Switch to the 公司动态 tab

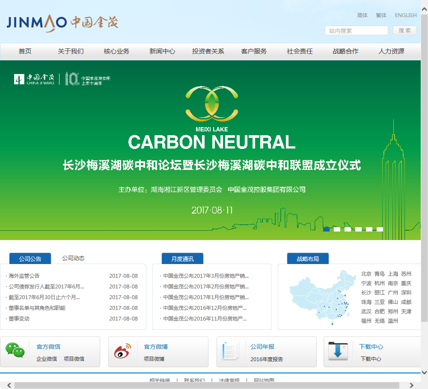[74, 258]
